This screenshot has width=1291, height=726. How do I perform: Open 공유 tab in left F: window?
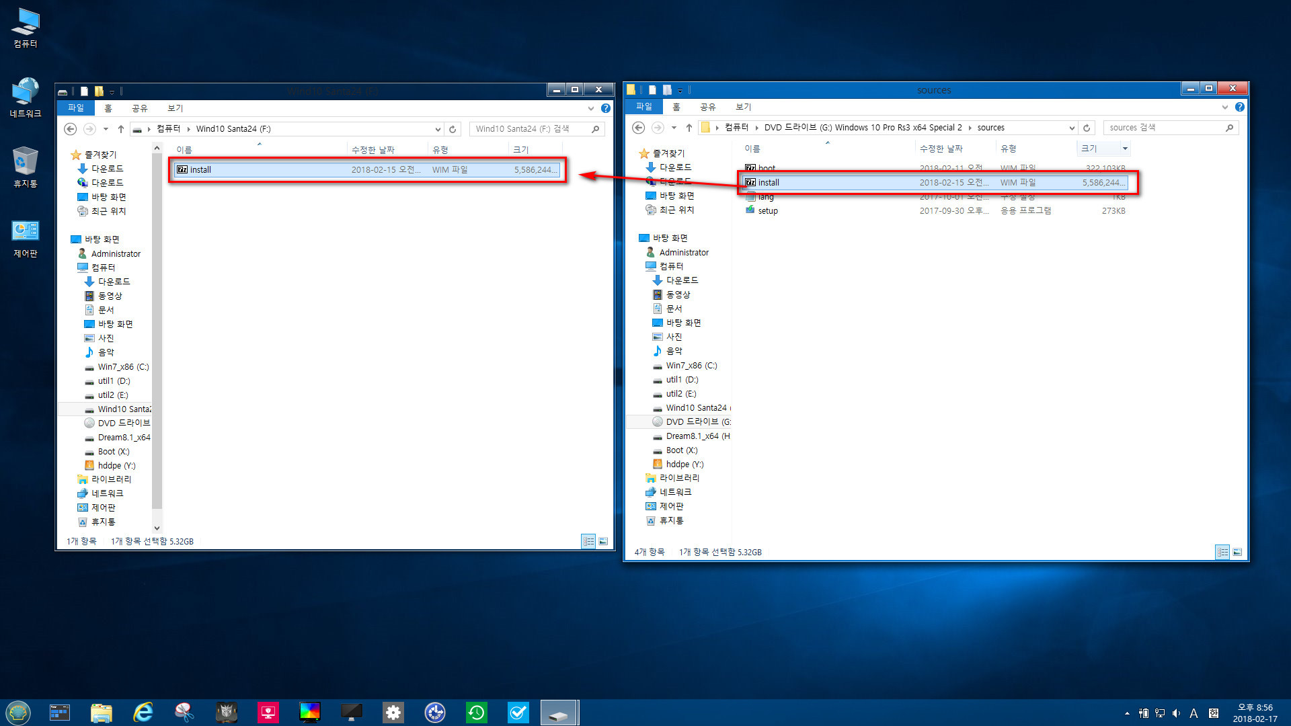pos(140,108)
